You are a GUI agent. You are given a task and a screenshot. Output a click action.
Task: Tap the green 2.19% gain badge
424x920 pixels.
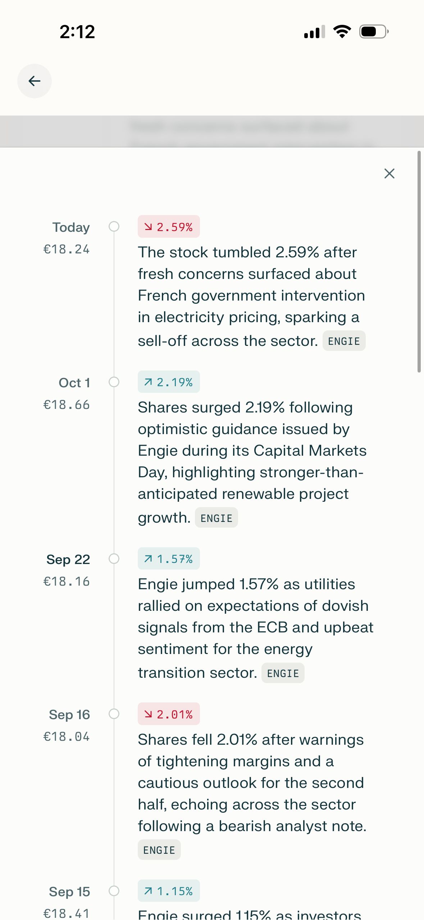(169, 382)
